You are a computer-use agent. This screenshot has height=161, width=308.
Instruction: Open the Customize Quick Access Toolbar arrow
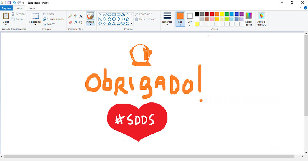tap(23, 3)
